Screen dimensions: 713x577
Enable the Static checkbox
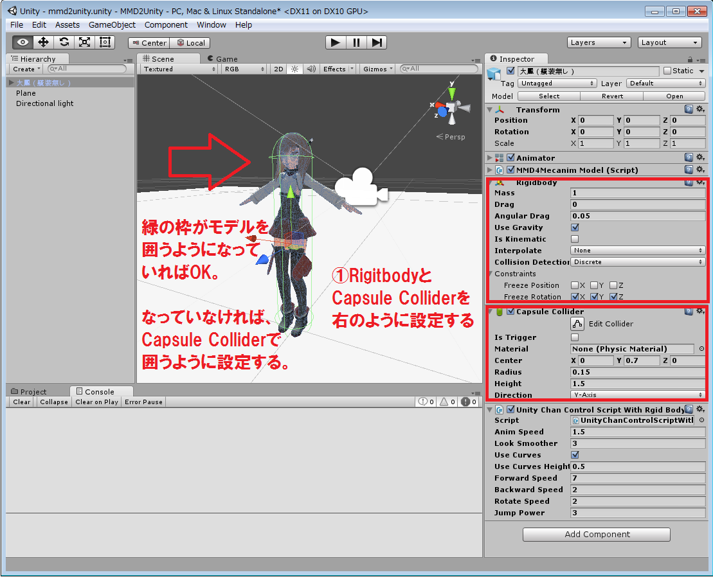(x=667, y=71)
